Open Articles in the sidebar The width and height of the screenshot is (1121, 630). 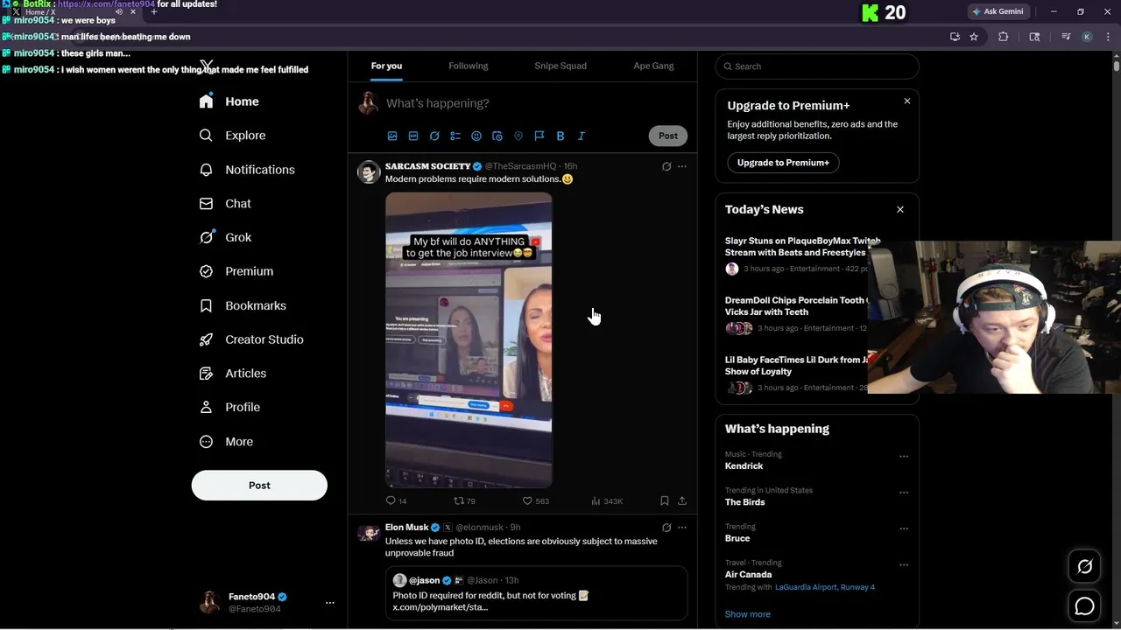tap(233, 373)
